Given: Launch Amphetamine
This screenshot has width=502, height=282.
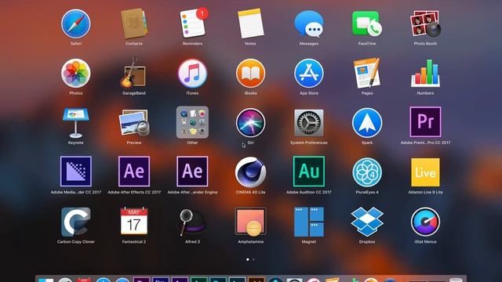Looking at the screenshot, I should pos(251,222).
